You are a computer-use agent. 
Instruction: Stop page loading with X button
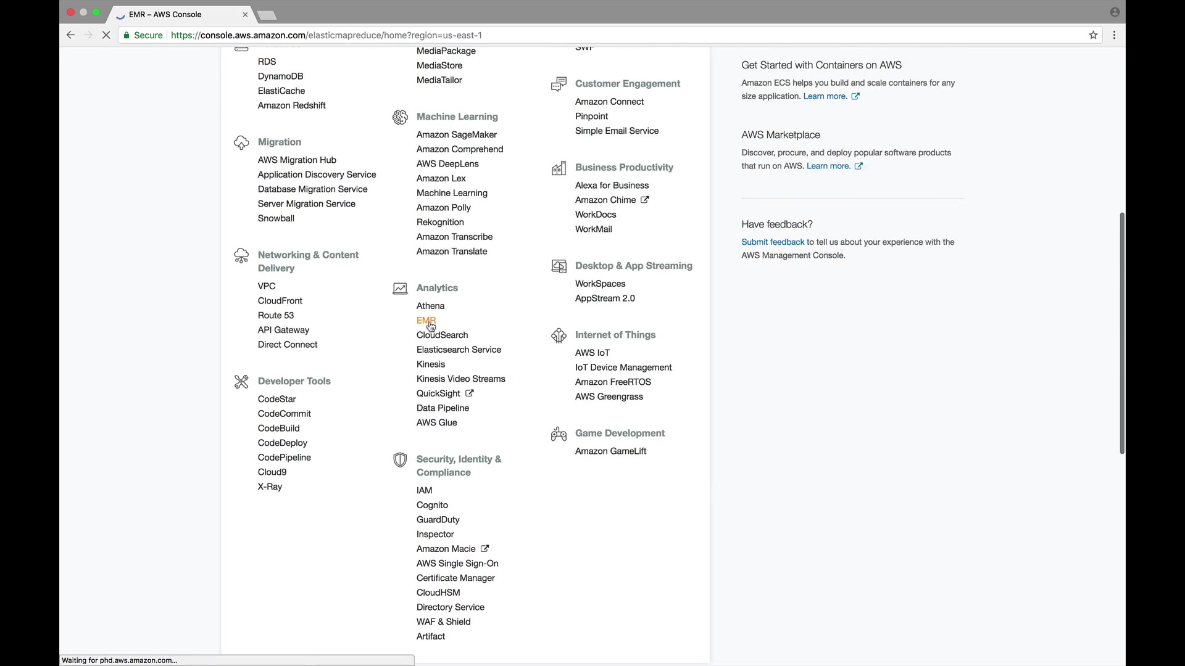[106, 35]
